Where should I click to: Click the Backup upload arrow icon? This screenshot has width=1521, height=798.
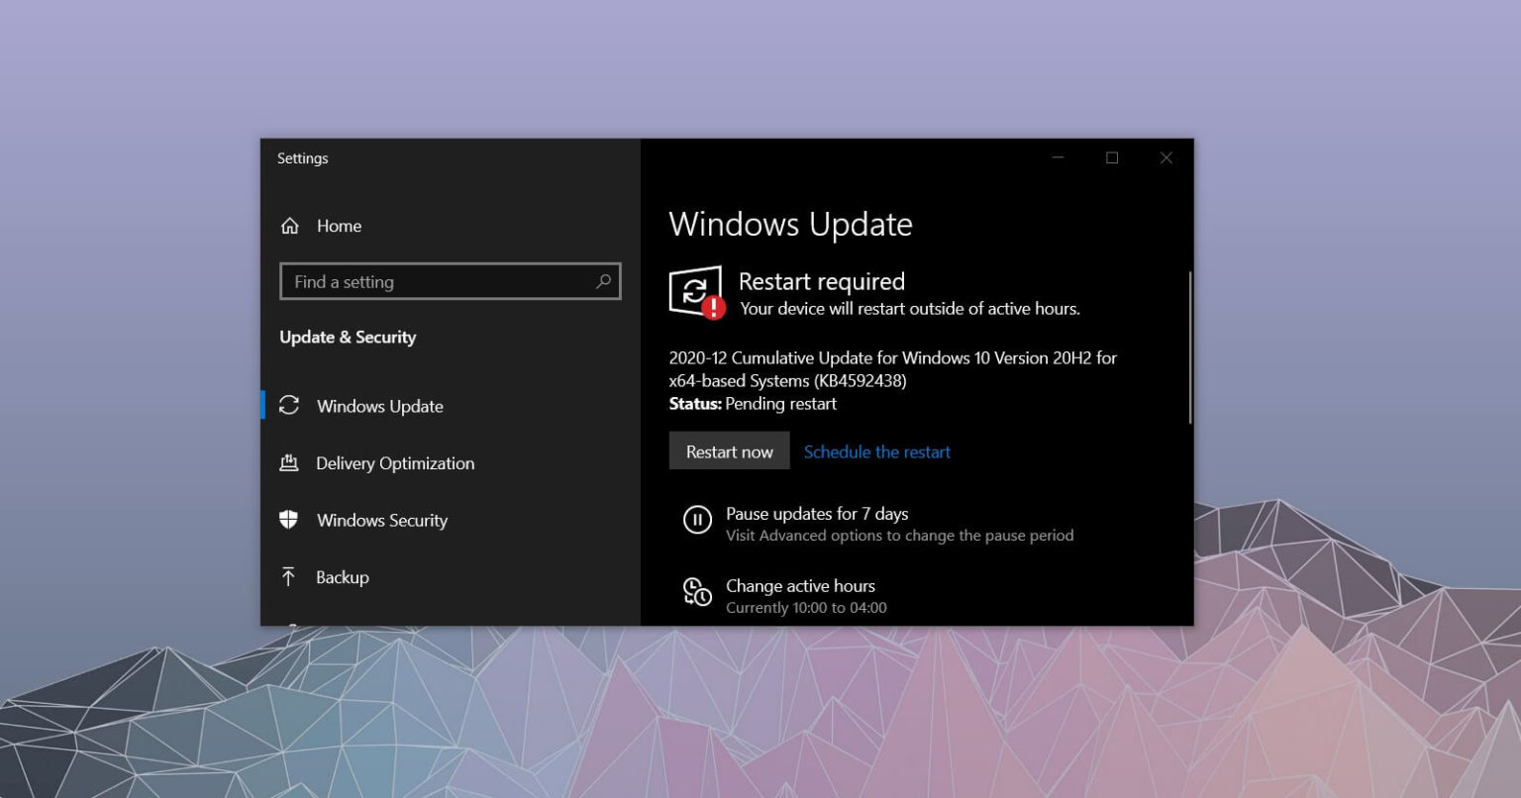[x=289, y=577]
